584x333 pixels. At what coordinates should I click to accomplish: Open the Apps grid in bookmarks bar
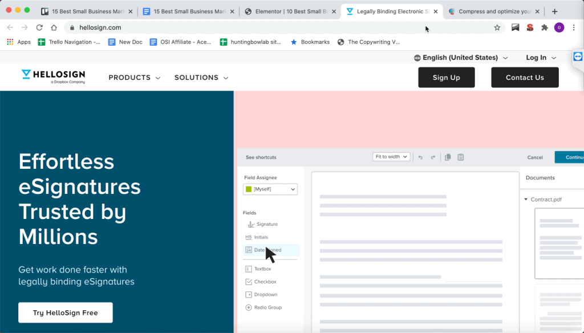click(x=19, y=42)
